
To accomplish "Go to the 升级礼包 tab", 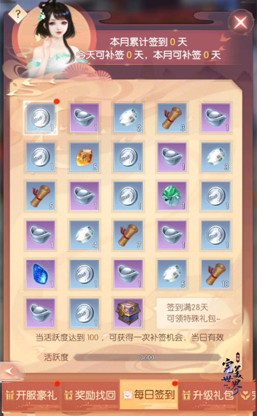I will coord(208,395).
